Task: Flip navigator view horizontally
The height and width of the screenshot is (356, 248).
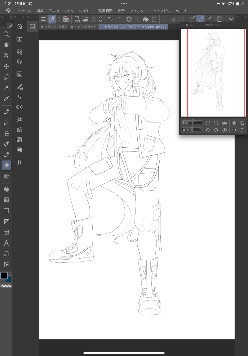Action: 234,130
